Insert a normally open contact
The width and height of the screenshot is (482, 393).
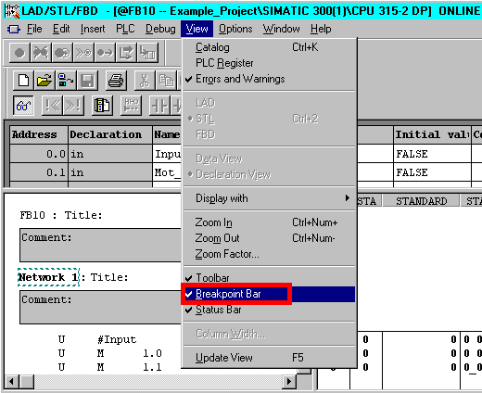159,106
